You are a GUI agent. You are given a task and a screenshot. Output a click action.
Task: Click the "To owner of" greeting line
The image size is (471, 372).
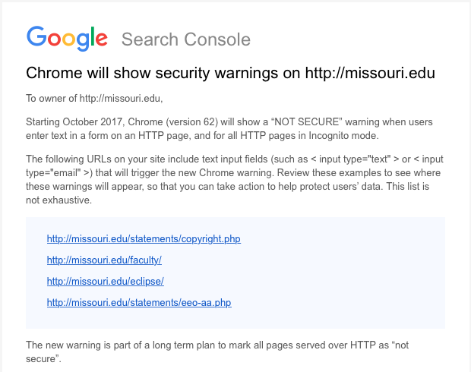click(94, 98)
